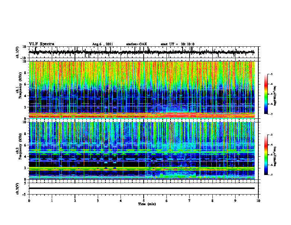Click time axis tick label "3"
This screenshot has width=291, height=225.
98,201
